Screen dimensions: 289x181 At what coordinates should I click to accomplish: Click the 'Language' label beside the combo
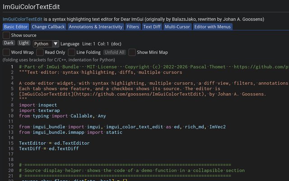70,44
